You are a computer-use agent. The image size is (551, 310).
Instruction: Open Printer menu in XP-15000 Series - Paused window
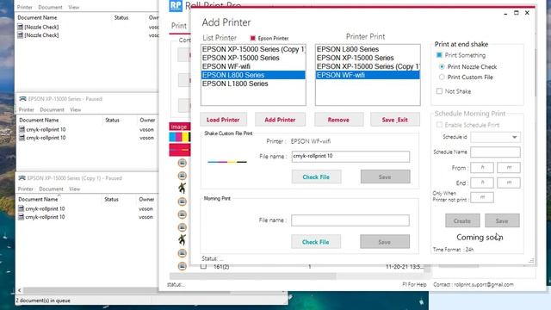click(x=27, y=109)
